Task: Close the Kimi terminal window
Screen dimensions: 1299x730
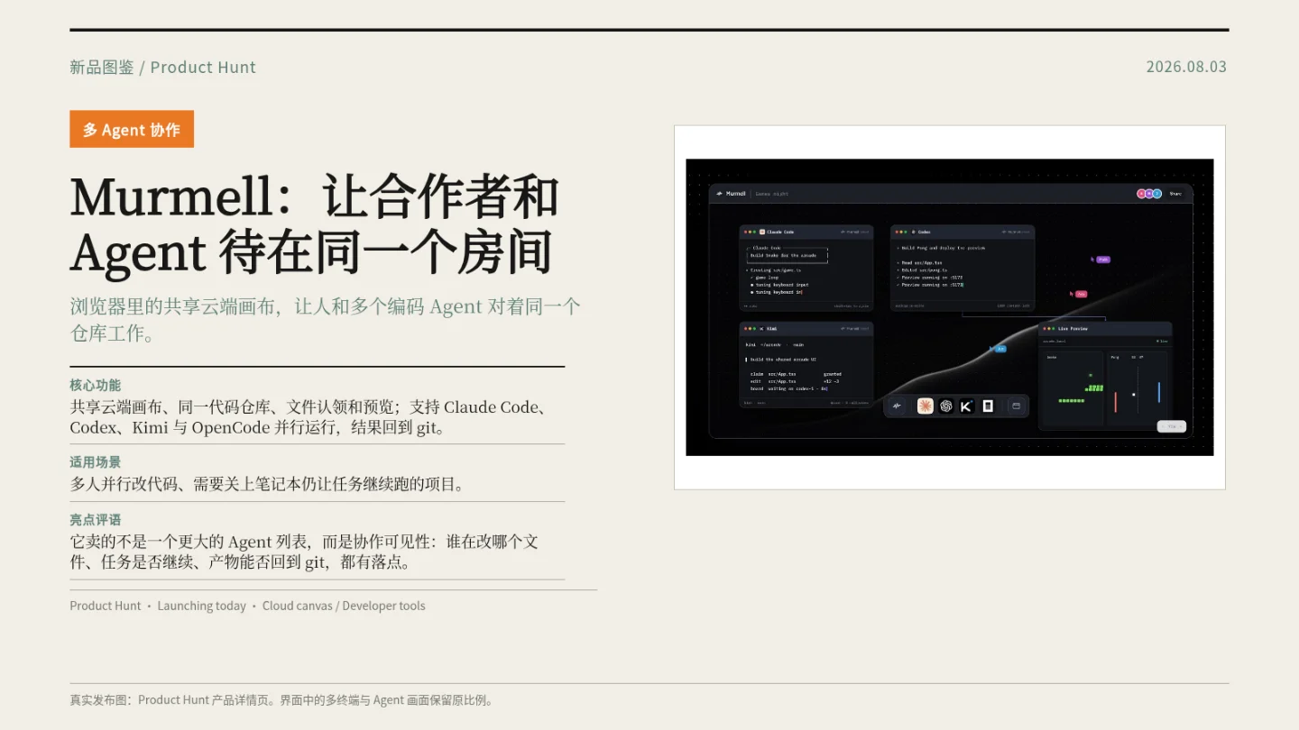Action: click(x=746, y=329)
